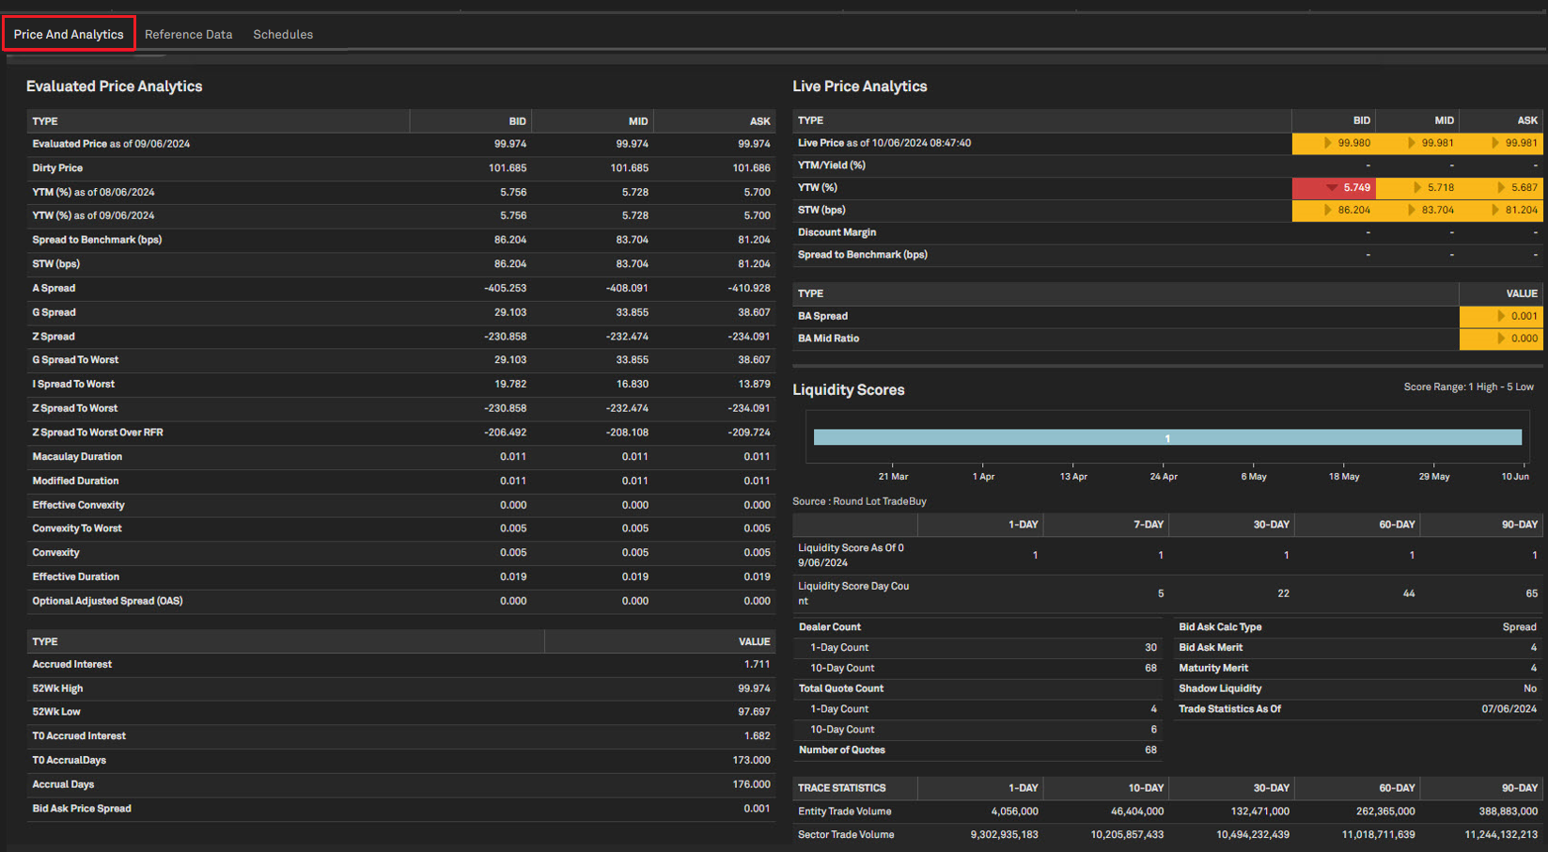Click BID column header in Evaluated Price Analytics
This screenshot has width=1548, height=852.
point(517,121)
